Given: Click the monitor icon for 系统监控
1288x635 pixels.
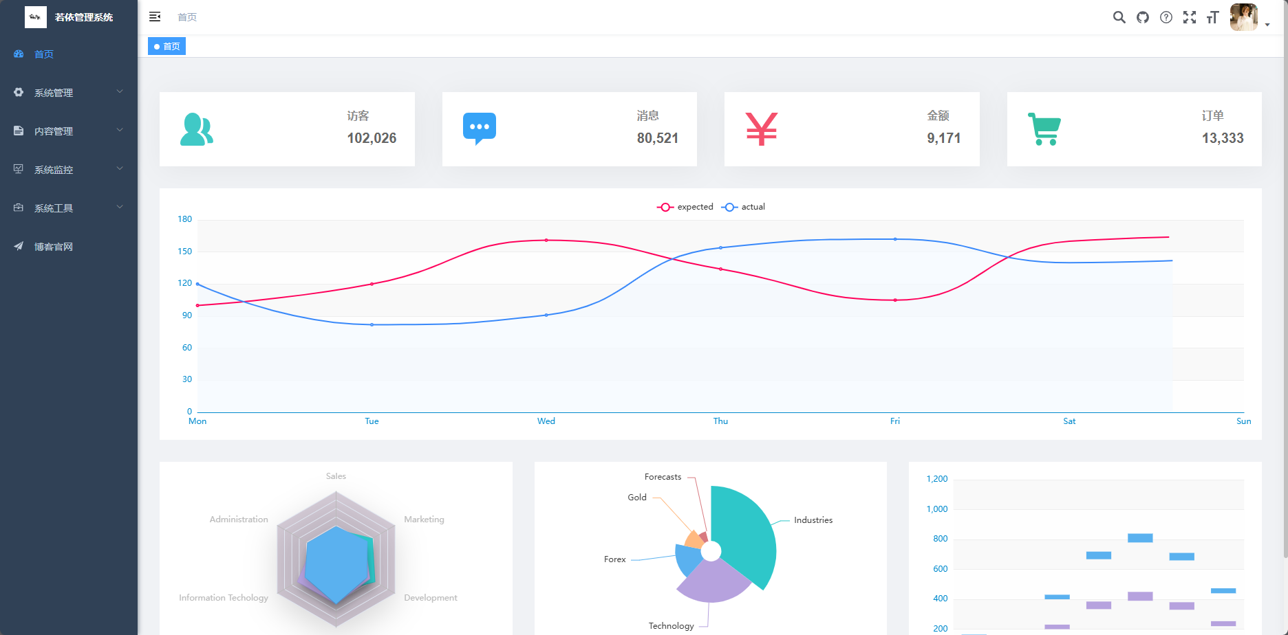Looking at the screenshot, I should pyautogui.click(x=19, y=169).
